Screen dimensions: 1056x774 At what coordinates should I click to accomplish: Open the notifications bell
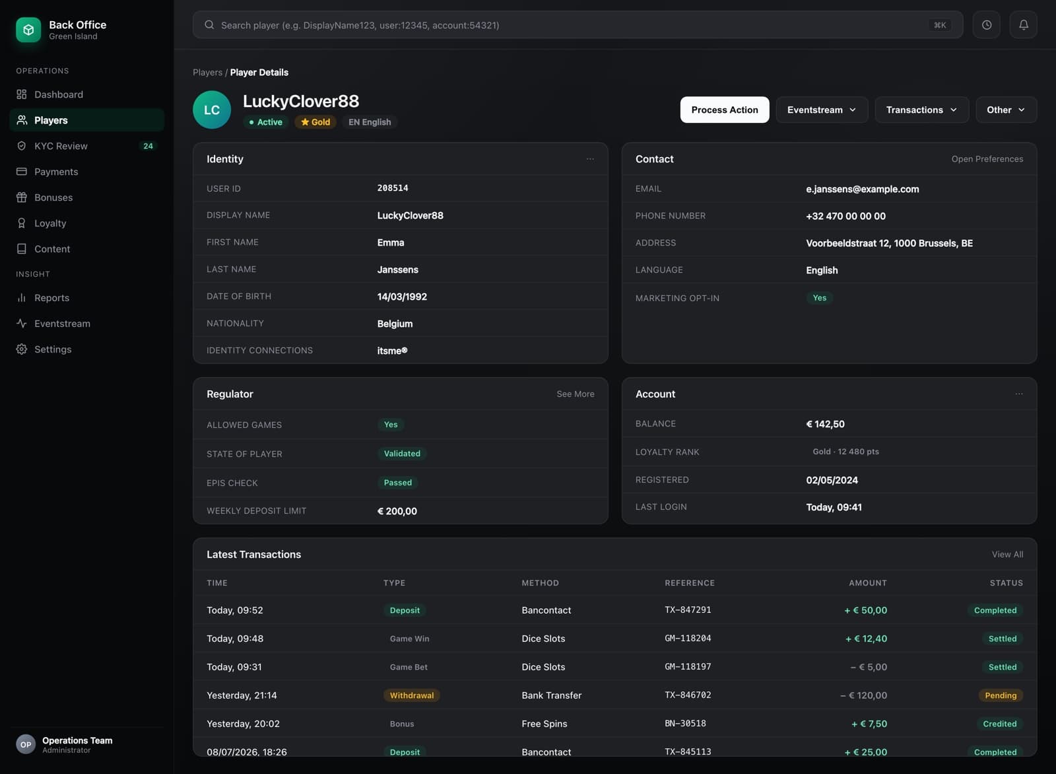[1024, 25]
